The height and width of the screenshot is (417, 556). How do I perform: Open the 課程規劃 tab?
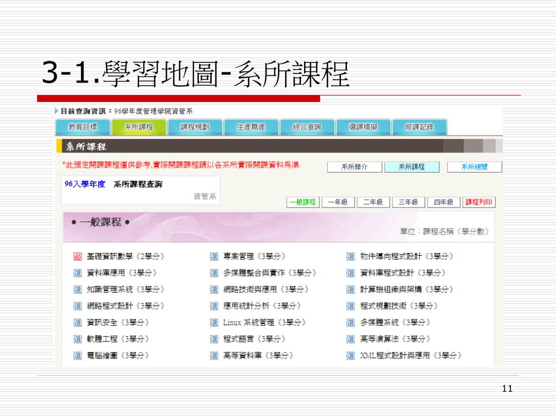(x=195, y=127)
